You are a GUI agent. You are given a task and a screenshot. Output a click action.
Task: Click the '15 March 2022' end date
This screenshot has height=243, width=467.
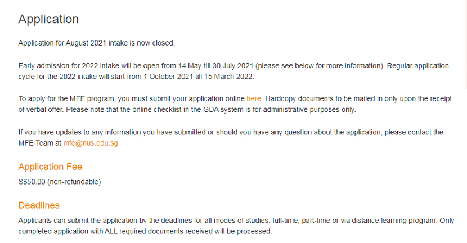[228, 76]
